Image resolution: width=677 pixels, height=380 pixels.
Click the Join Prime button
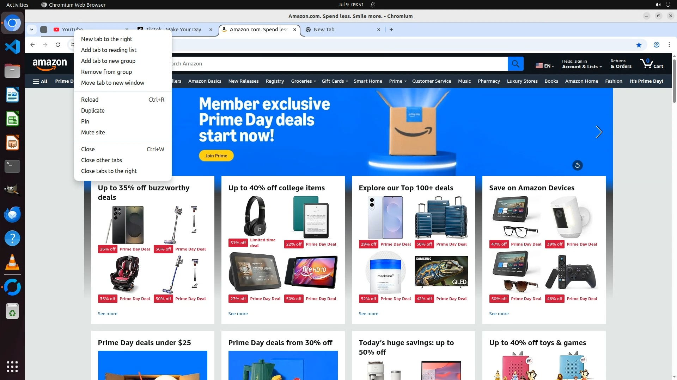click(x=216, y=156)
